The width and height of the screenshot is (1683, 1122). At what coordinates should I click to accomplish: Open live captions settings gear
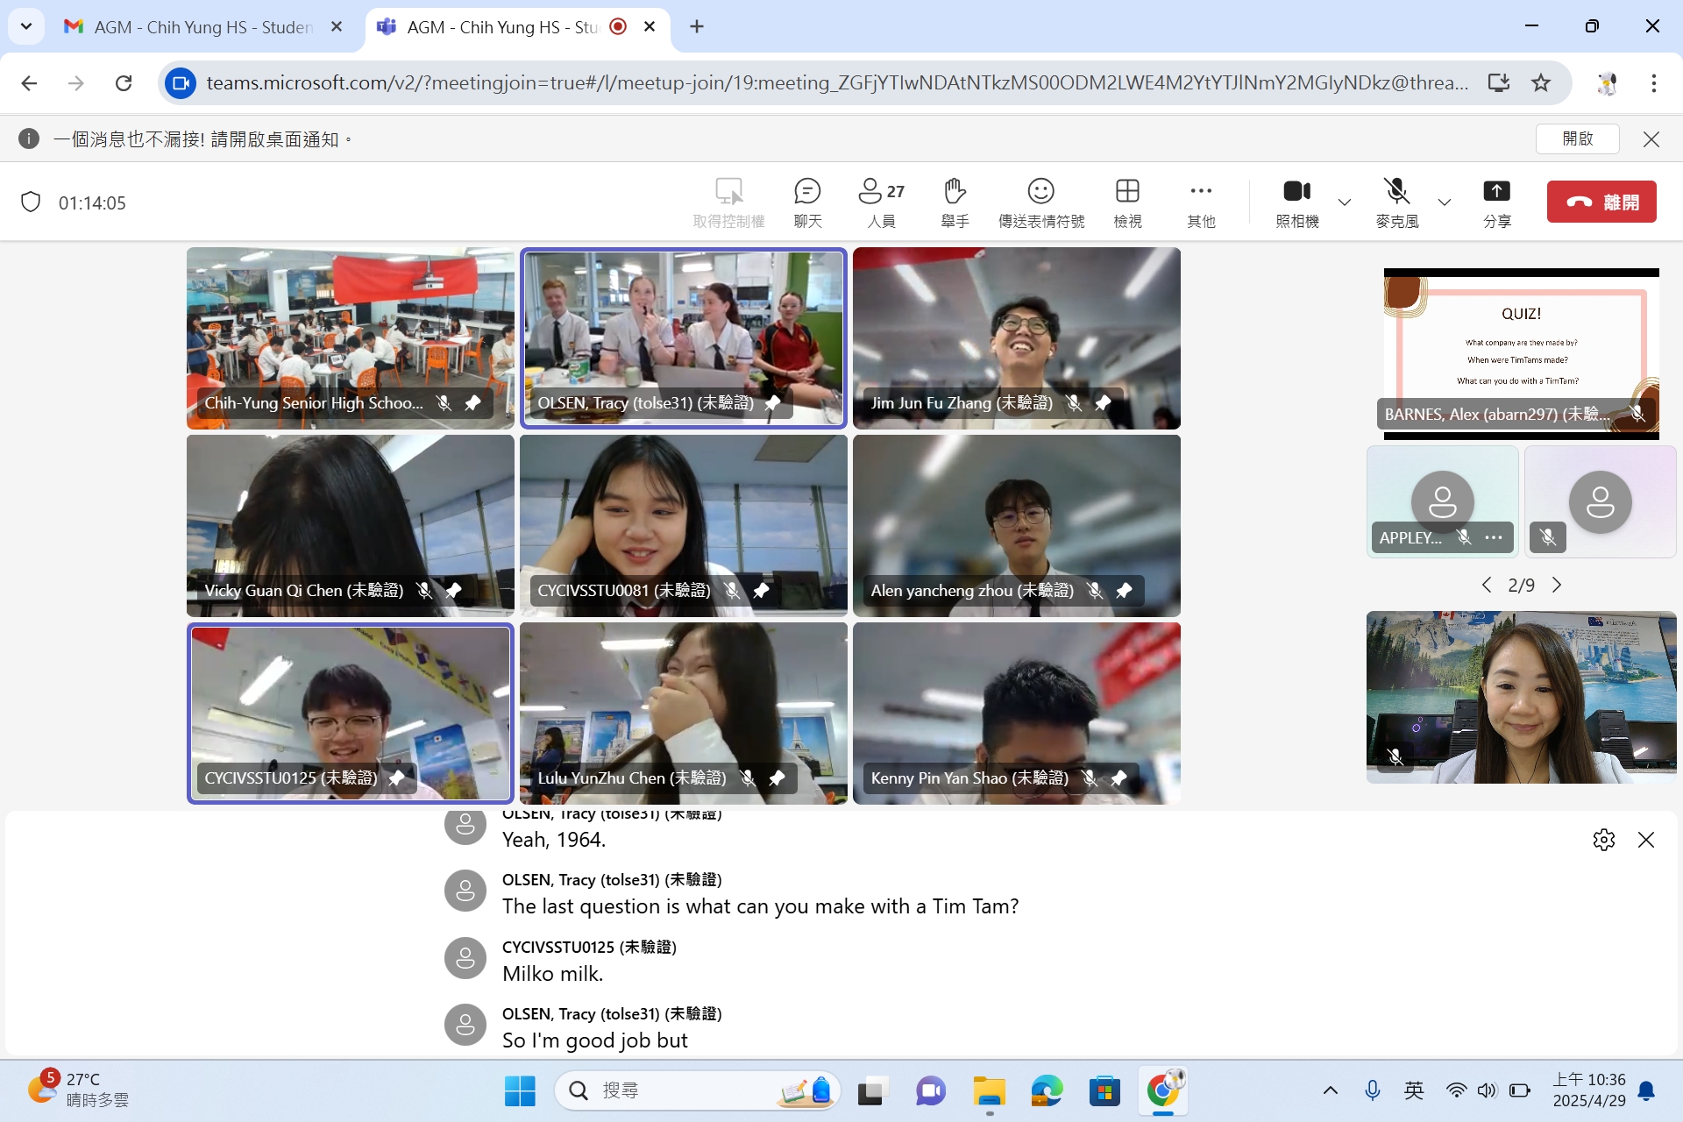tap(1604, 840)
